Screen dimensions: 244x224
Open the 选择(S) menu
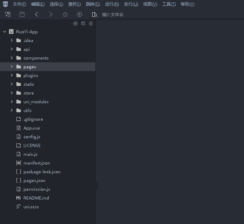pyautogui.click(x=56, y=4)
